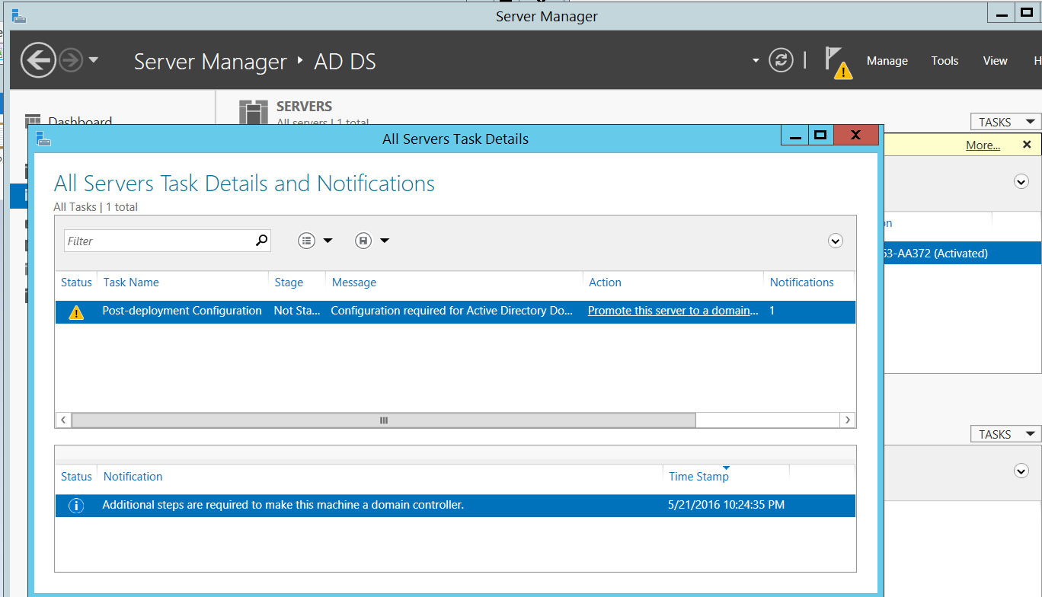1042x597 pixels.
Task: Collapse the servers section using upper chevron
Action: [1021, 181]
